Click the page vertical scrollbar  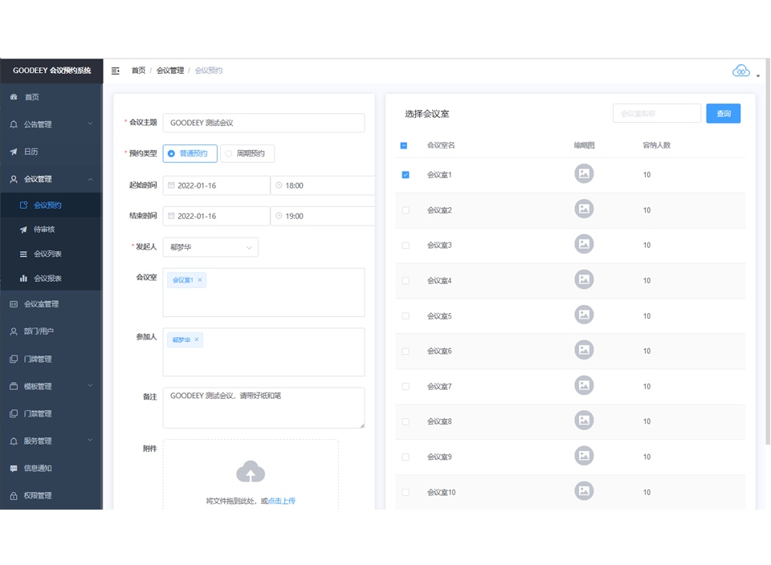768,252
